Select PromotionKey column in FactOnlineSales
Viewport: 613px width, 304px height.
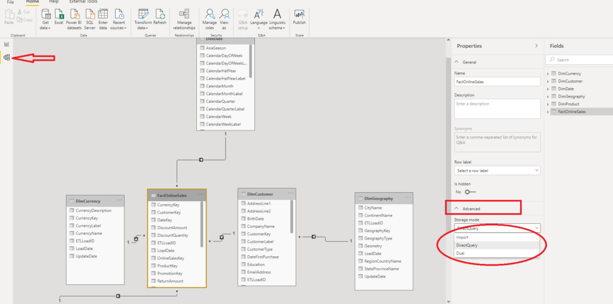coord(169,273)
